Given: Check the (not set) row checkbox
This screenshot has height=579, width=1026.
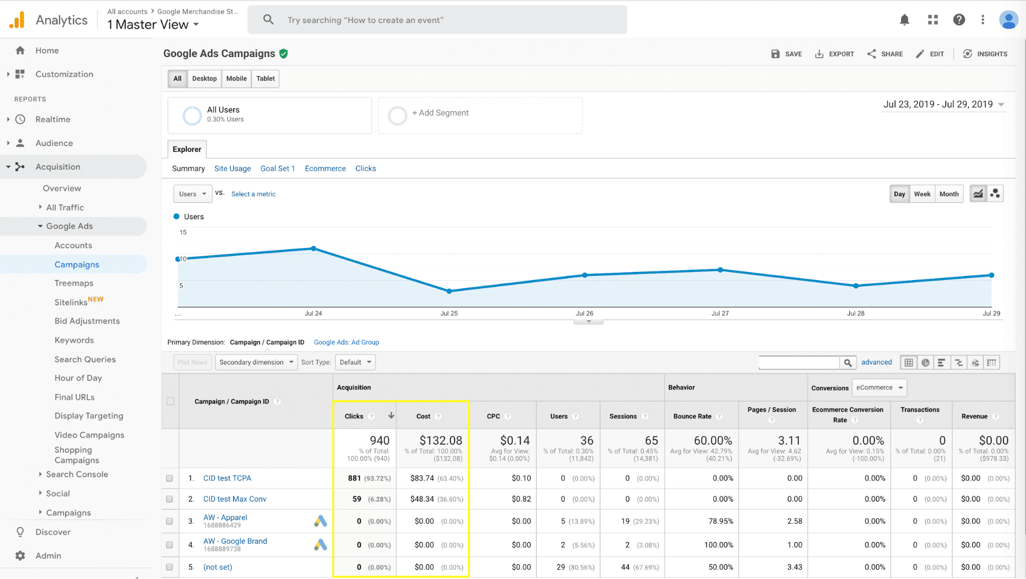Looking at the screenshot, I should [x=169, y=567].
